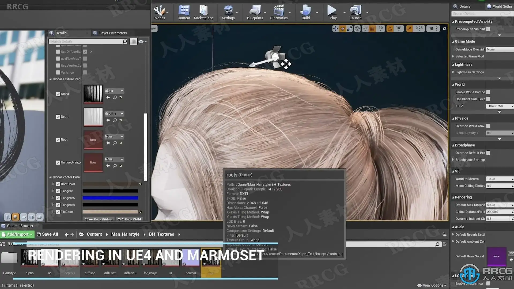The image size is (514, 289).
Task: Click the Add/Import button
Action: coord(17,234)
